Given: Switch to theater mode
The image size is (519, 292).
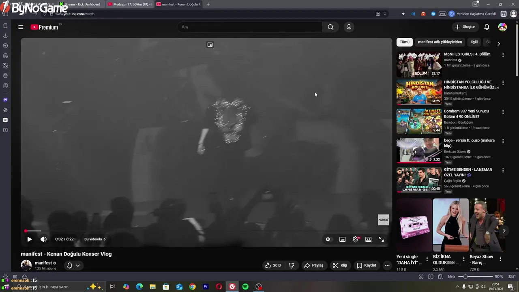Looking at the screenshot, I should pos(368,239).
